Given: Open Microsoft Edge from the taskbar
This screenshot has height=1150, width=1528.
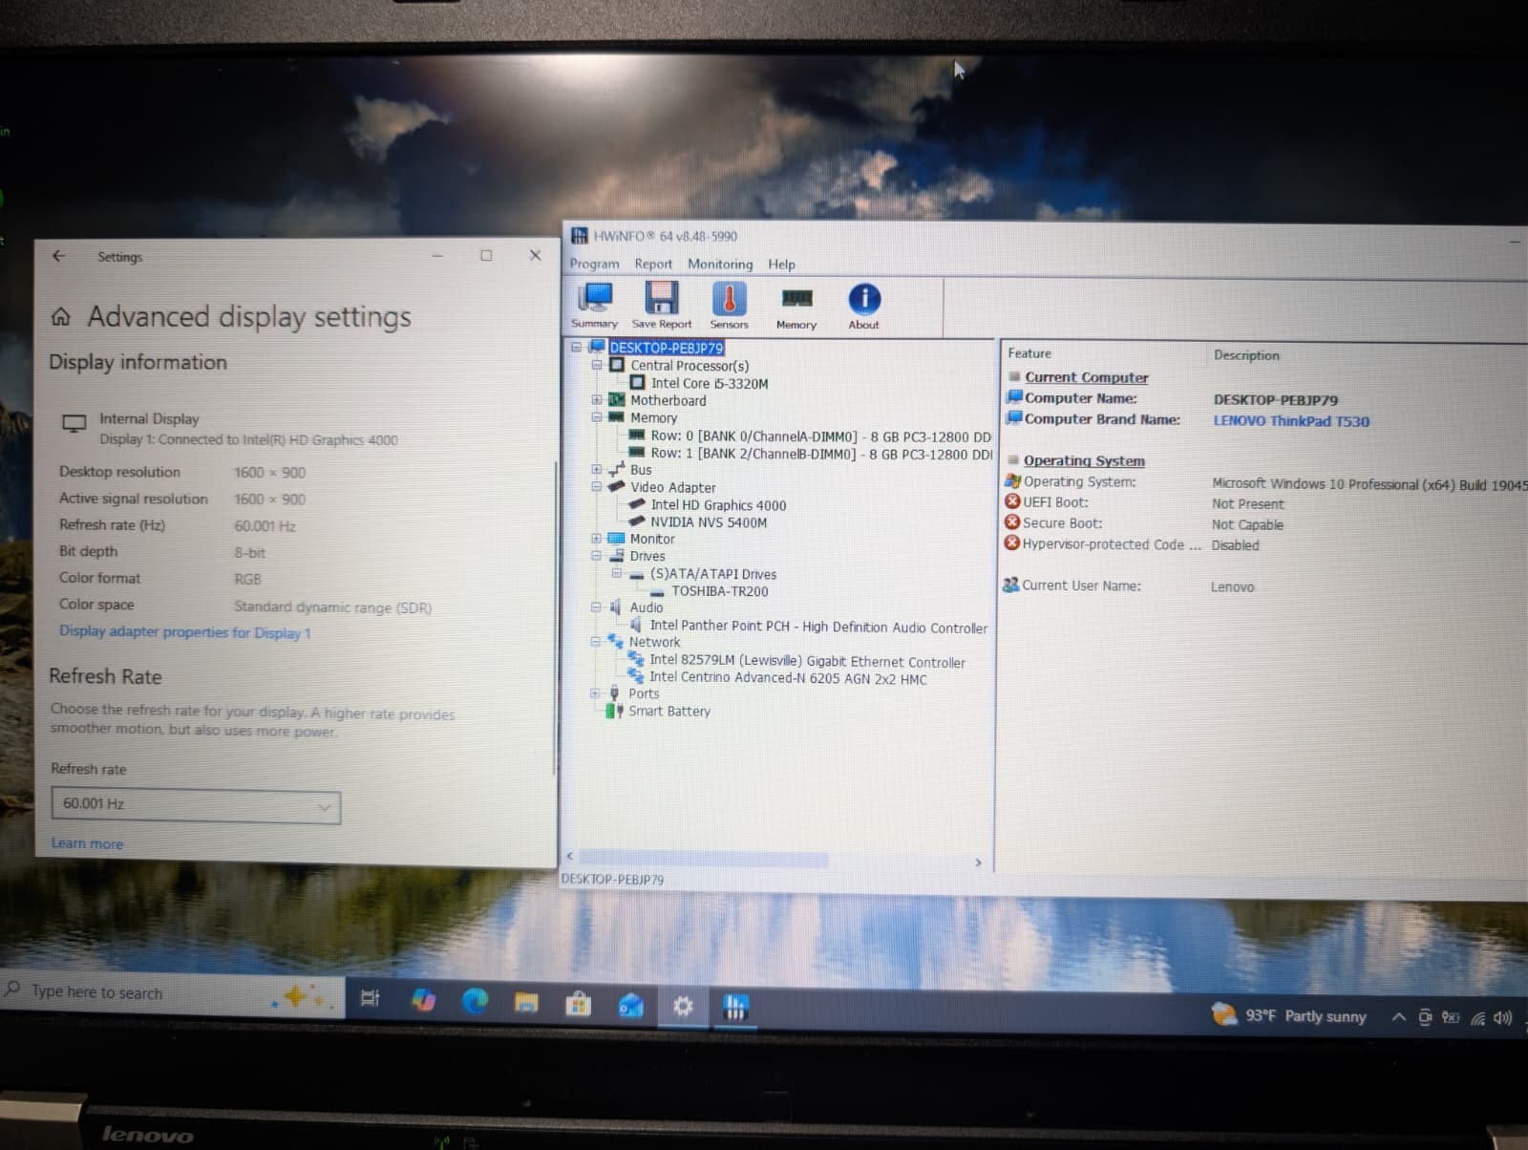Looking at the screenshot, I should tap(475, 1001).
